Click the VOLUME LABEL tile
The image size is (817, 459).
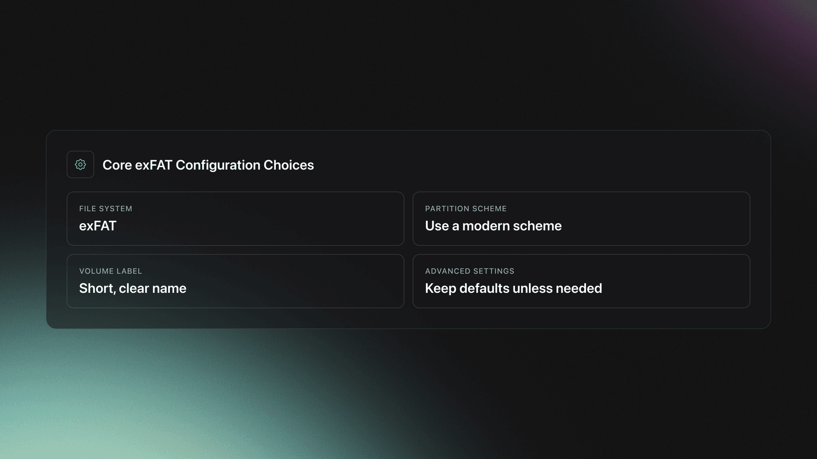pos(235,280)
